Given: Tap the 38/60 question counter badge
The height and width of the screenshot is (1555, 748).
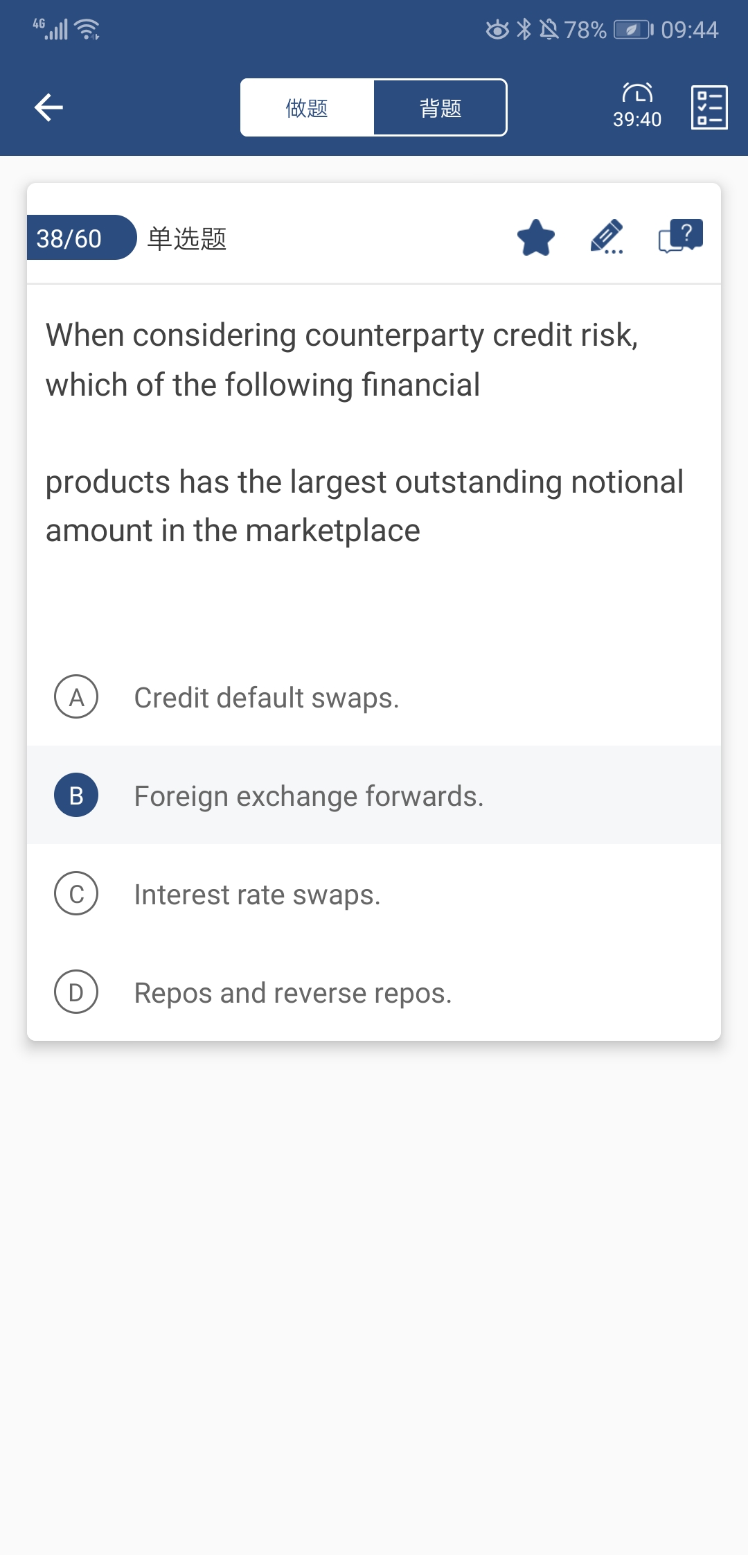Looking at the screenshot, I should [81, 238].
